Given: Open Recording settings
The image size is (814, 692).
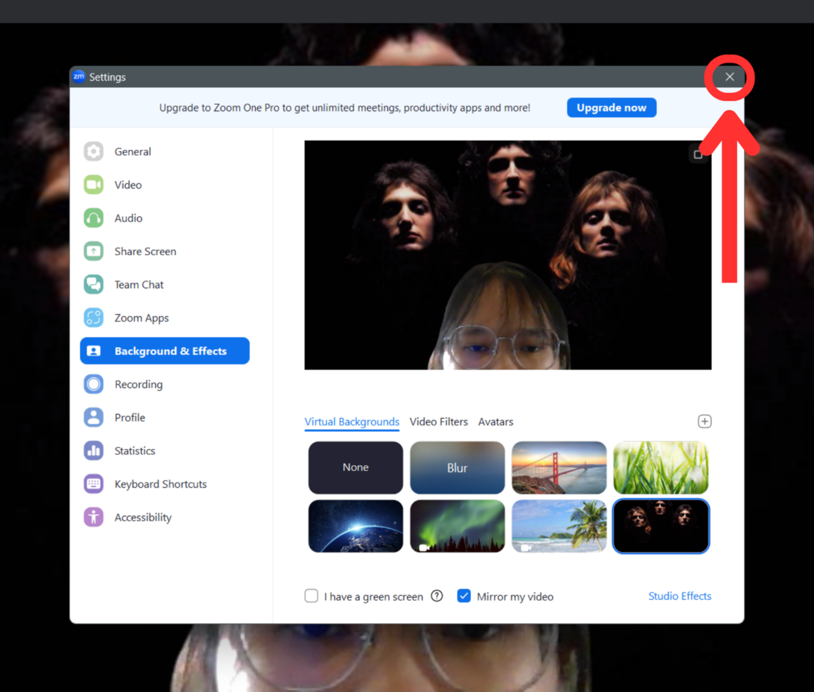Looking at the screenshot, I should coord(138,384).
